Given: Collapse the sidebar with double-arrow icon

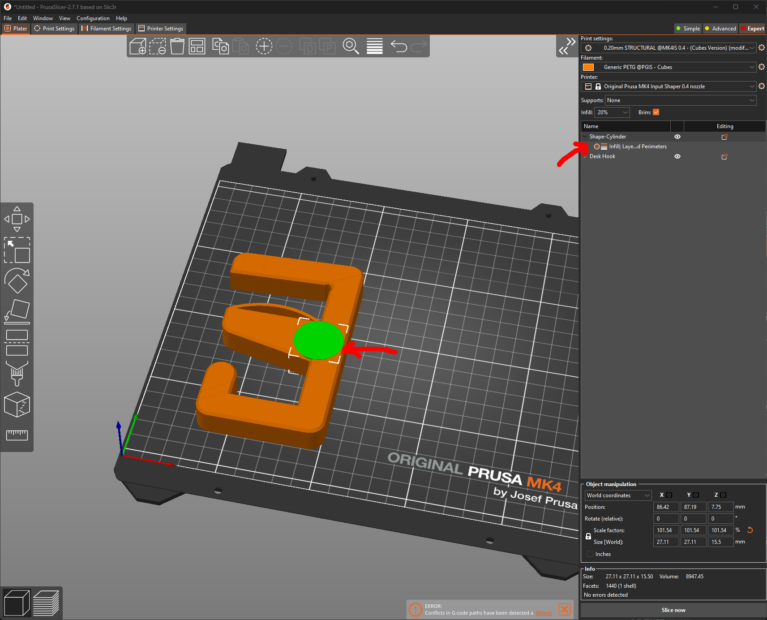Looking at the screenshot, I should pos(567,46).
